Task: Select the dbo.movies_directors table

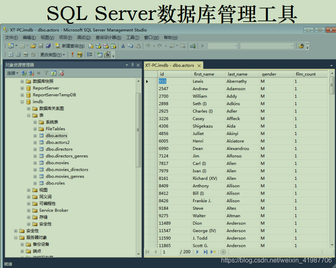Action: [x=67, y=170]
